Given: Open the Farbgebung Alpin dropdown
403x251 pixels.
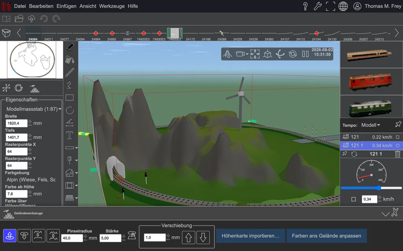Looking at the screenshot, I should coord(31,180).
